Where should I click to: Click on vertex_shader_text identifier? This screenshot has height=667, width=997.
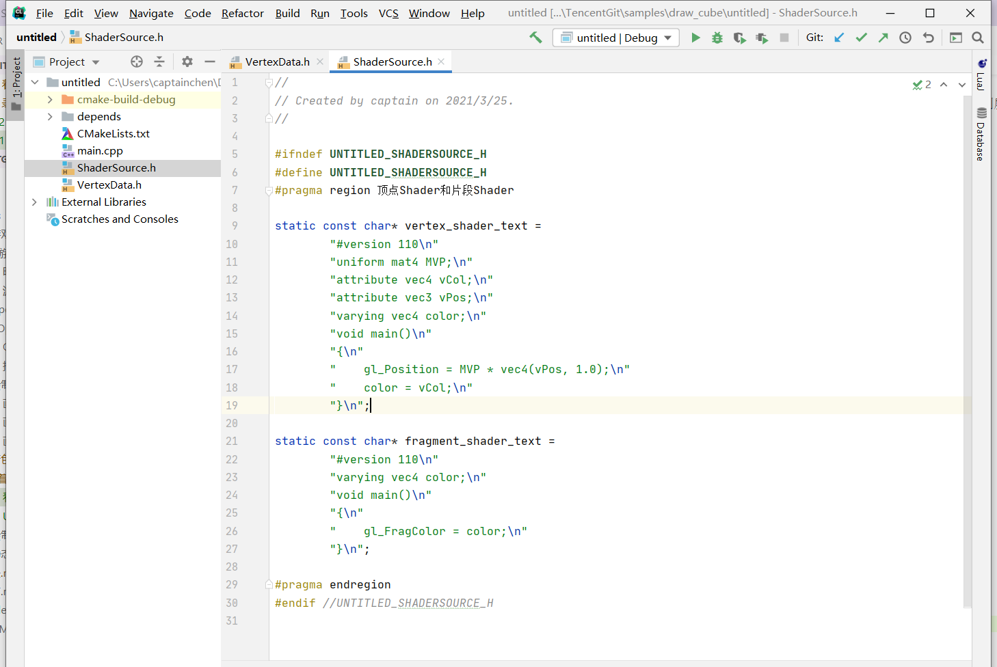[466, 226]
